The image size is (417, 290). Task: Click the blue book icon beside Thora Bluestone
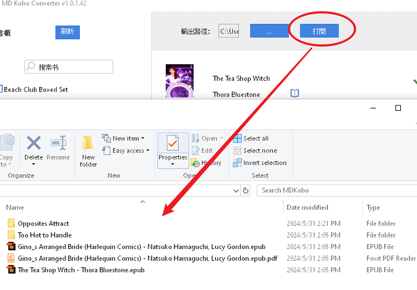click(295, 93)
